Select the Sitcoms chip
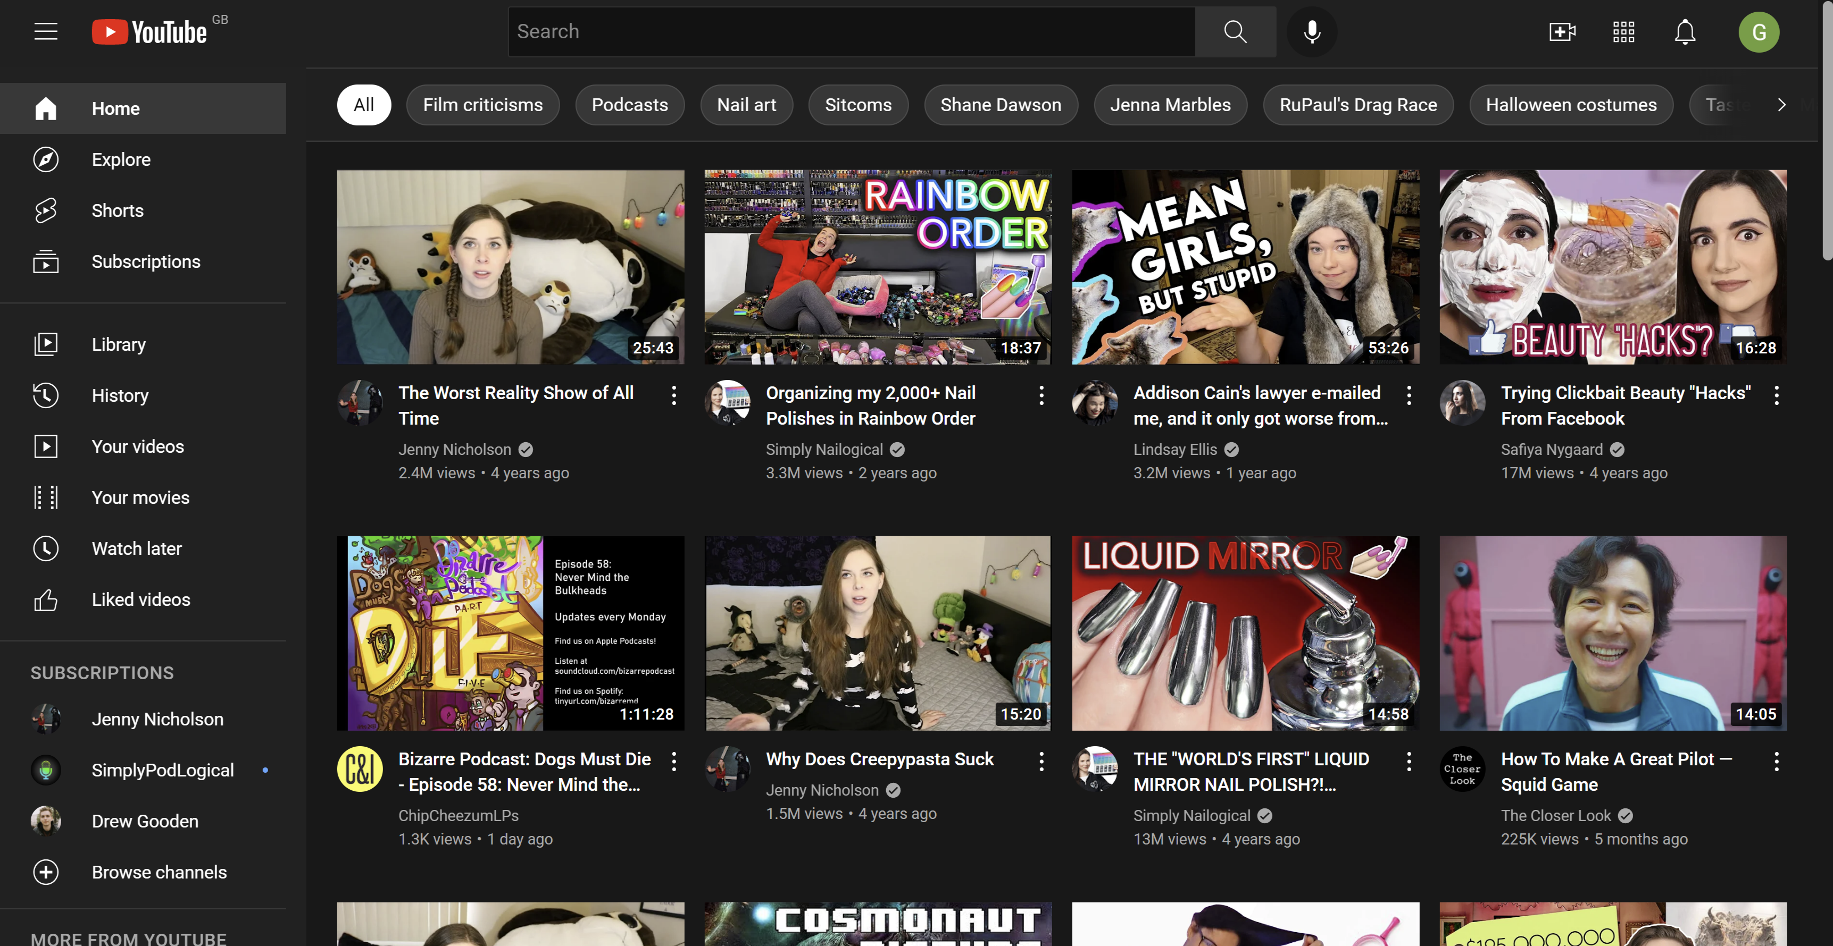This screenshot has height=946, width=1833. click(858, 105)
